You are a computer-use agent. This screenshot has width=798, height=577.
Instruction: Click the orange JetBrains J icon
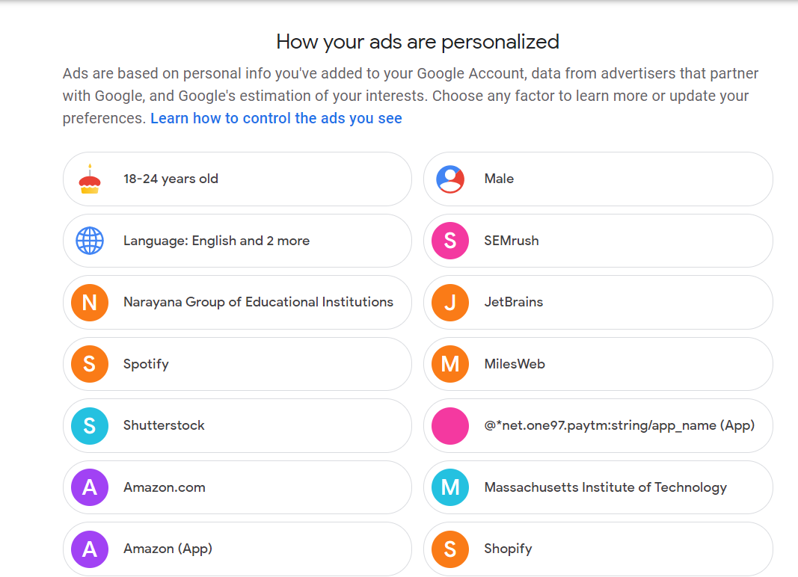pyautogui.click(x=450, y=303)
